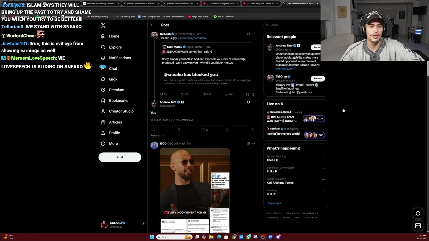Viewport: 429px width, 241px height.
Task: Open the floating Grok button
Action: point(418,213)
